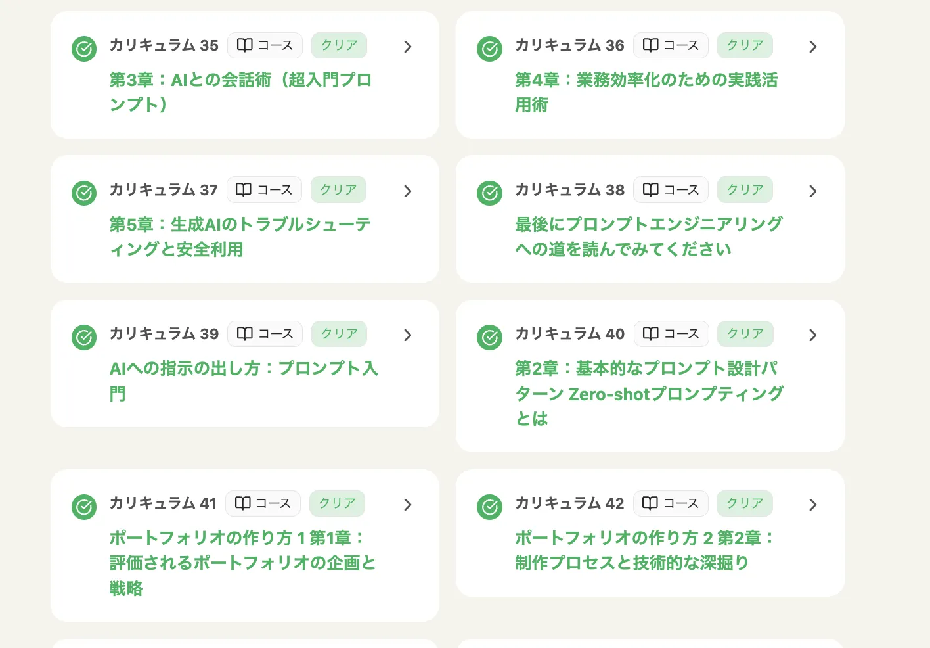Toggle クリア badge on カリキュラム 41
Screen dimensions: 930x648
tap(337, 503)
